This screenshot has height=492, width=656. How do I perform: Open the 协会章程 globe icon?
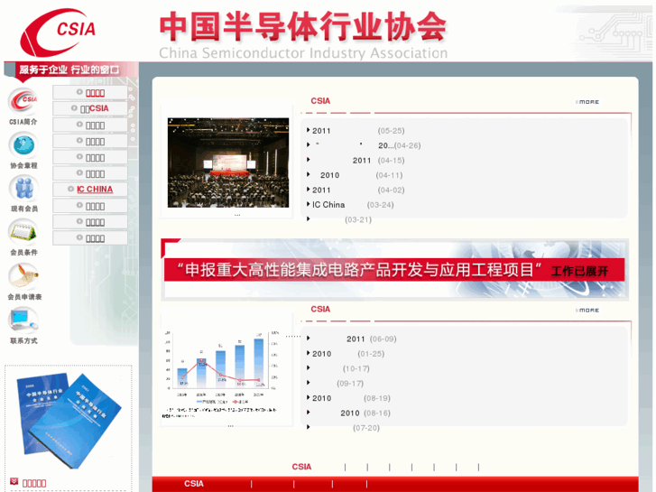[23, 145]
